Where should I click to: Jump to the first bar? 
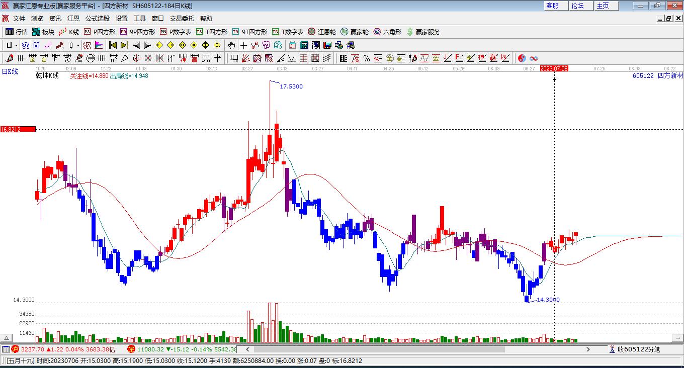pos(113,45)
